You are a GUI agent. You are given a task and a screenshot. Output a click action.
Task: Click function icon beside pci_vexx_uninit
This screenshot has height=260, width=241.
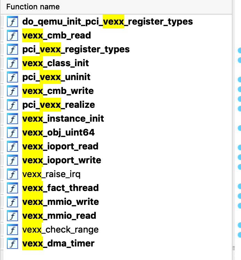pyautogui.click(x=13, y=77)
